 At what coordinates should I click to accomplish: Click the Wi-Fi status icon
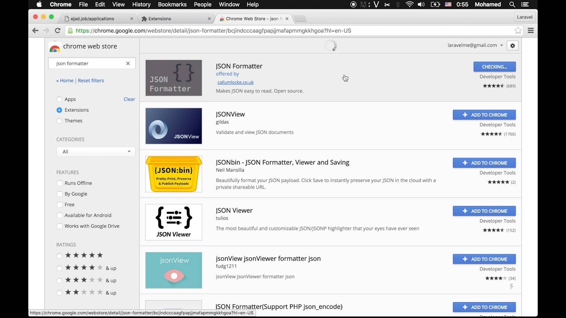tap(409, 4)
